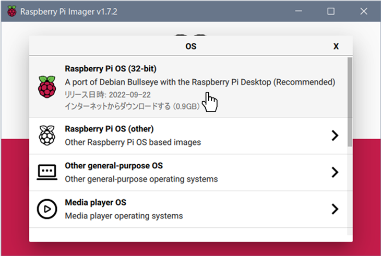Click 'Other Raspberry Pi OS based images' text
The height and width of the screenshot is (257, 382).
tap(133, 142)
